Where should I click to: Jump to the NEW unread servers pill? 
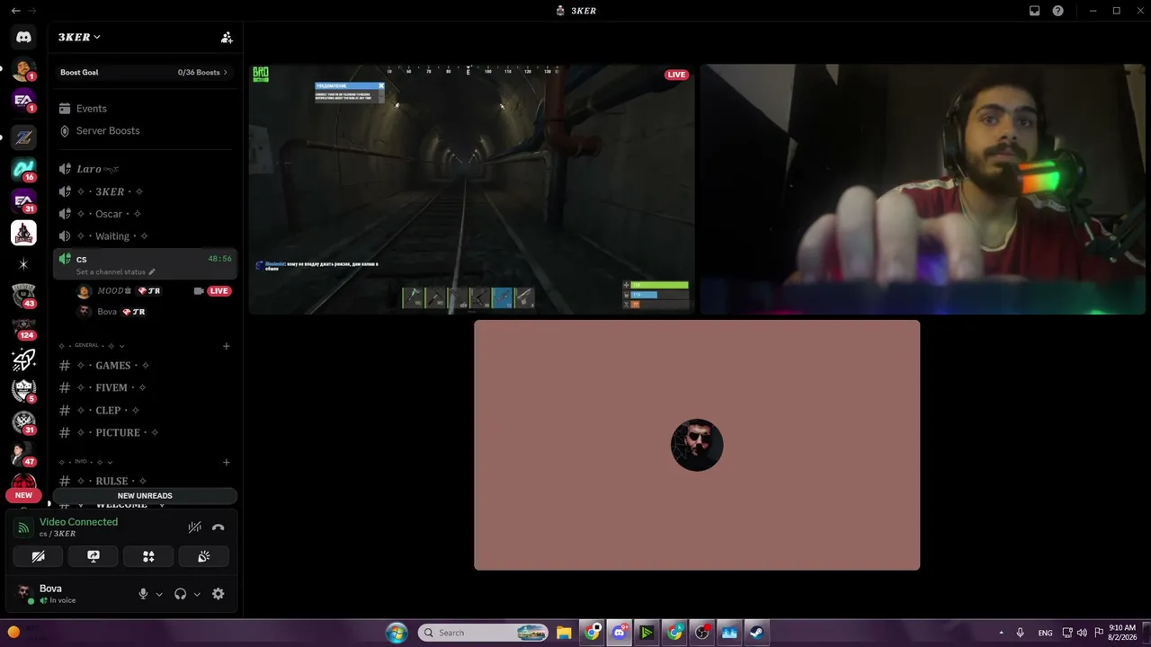point(23,495)
